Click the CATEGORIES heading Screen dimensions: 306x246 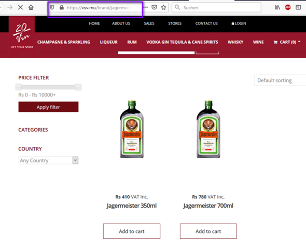pos(33,130)
